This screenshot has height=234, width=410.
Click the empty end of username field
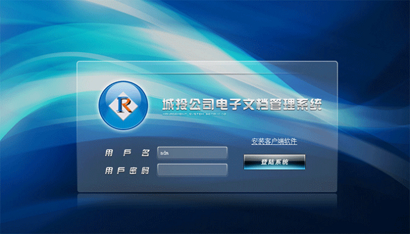(209, 153)
